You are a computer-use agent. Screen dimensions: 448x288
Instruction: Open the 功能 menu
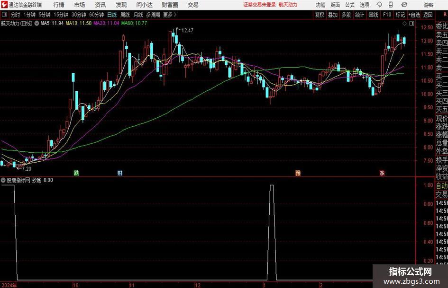pyautogui.click(x=320, y=5)
